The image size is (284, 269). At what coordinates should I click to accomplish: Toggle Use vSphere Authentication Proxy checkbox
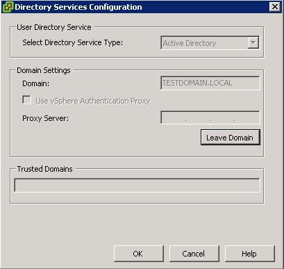click(x=26, y=100)
